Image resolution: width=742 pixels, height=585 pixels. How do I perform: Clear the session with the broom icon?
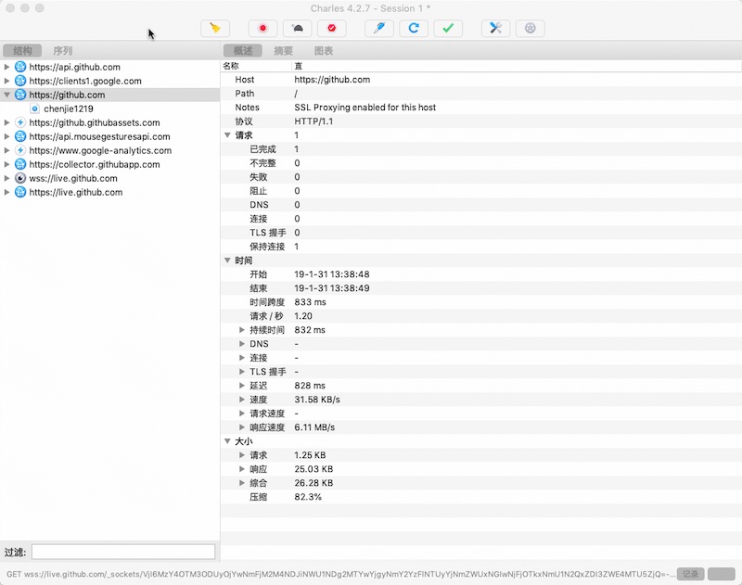pos(215,29)
